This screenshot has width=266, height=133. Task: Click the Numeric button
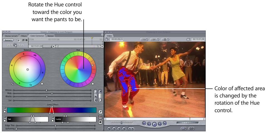9,40
